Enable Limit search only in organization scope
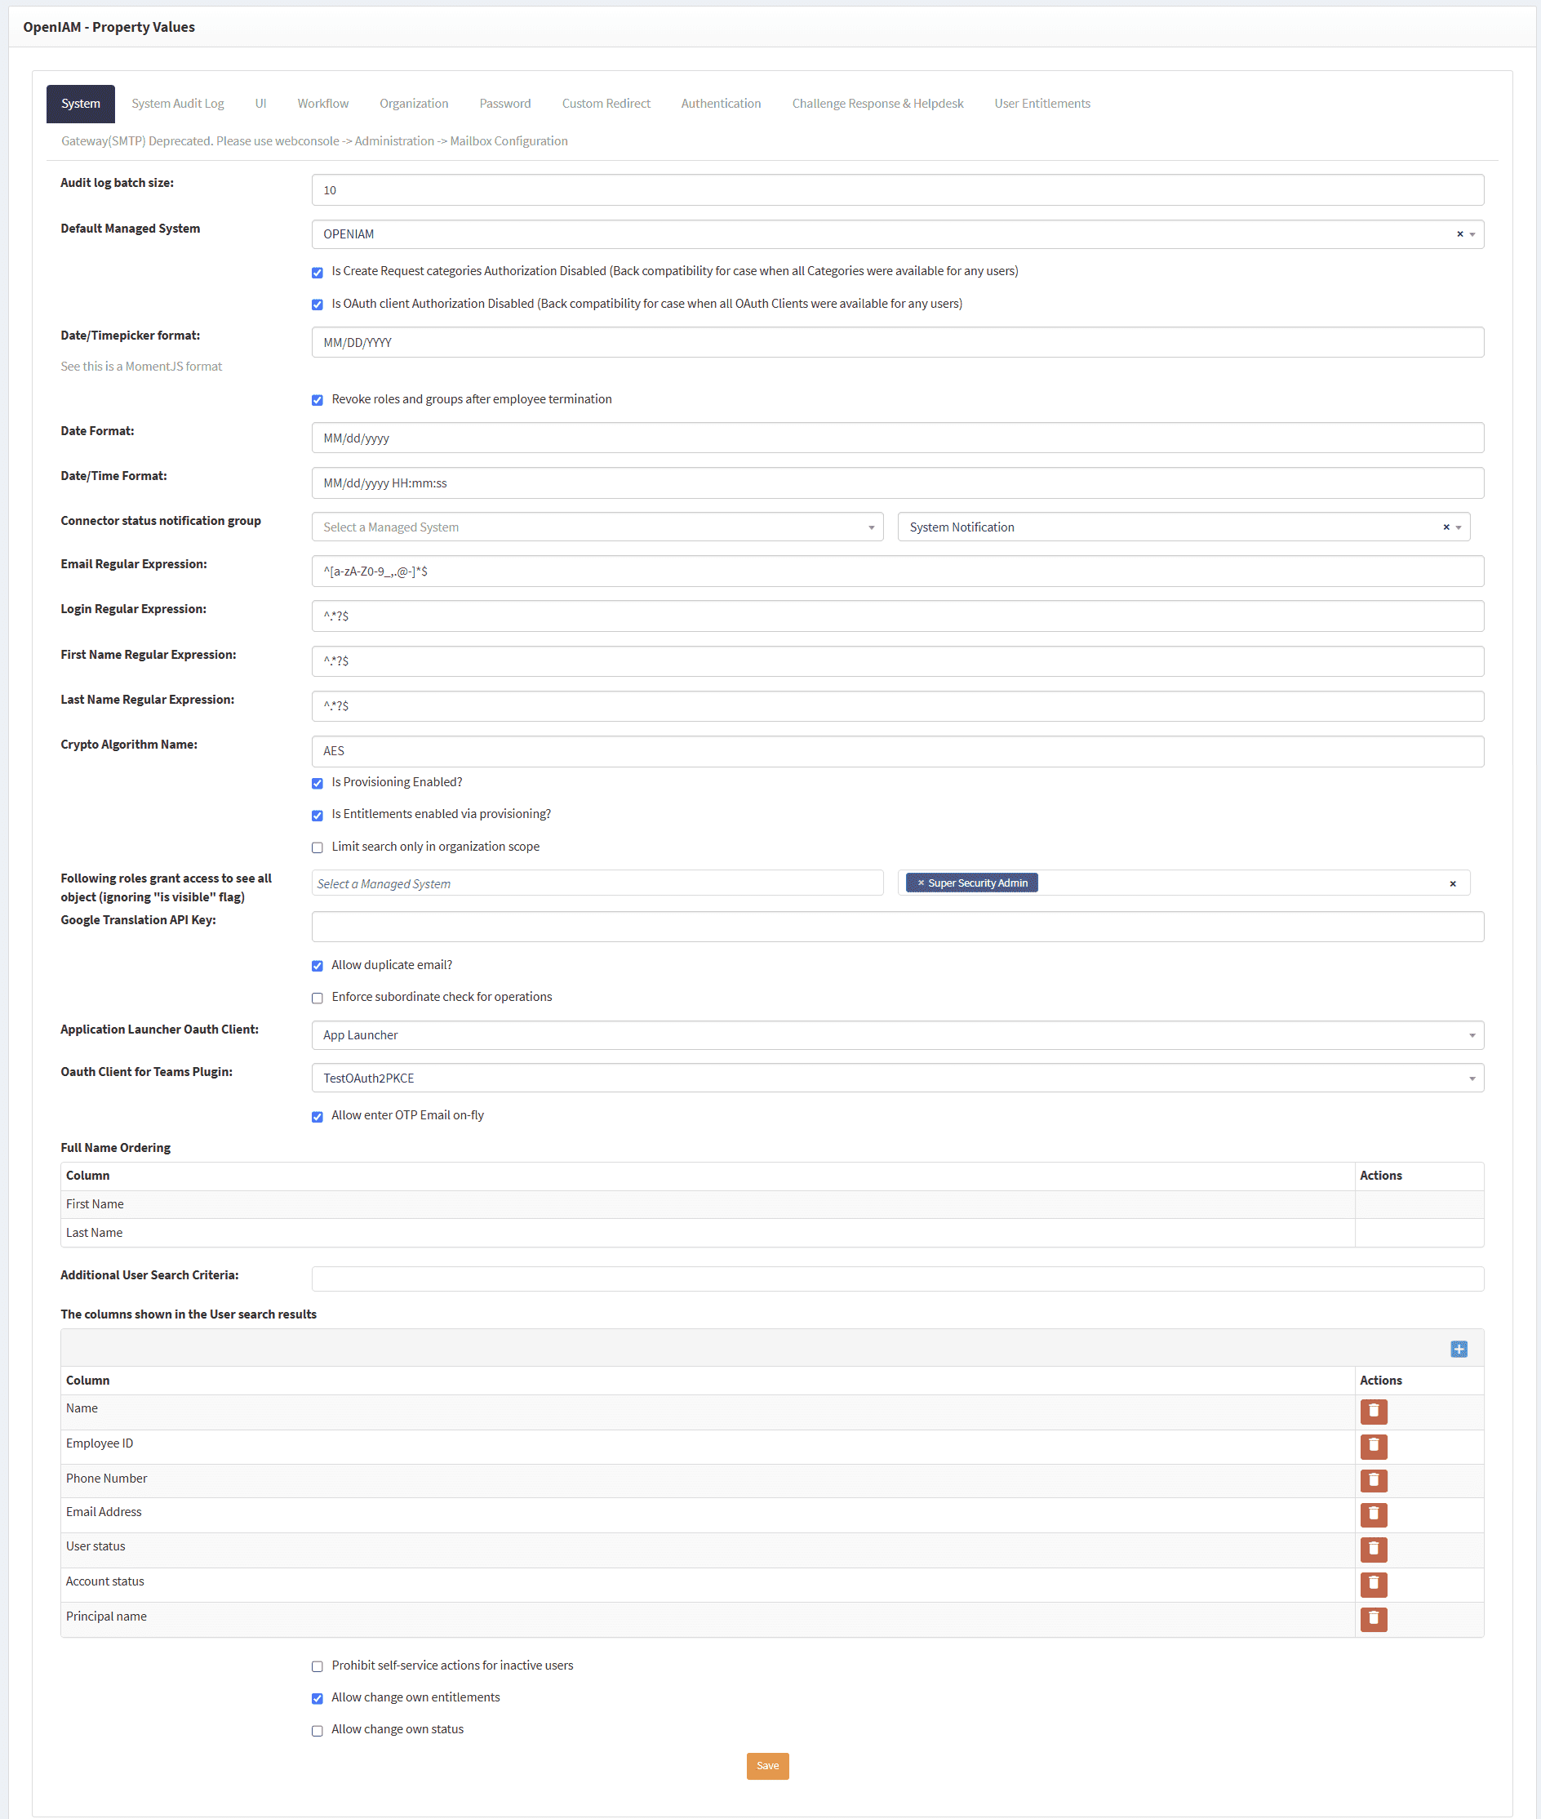The height and width of the screenshot is (1819, 1541). click(318, 847)
